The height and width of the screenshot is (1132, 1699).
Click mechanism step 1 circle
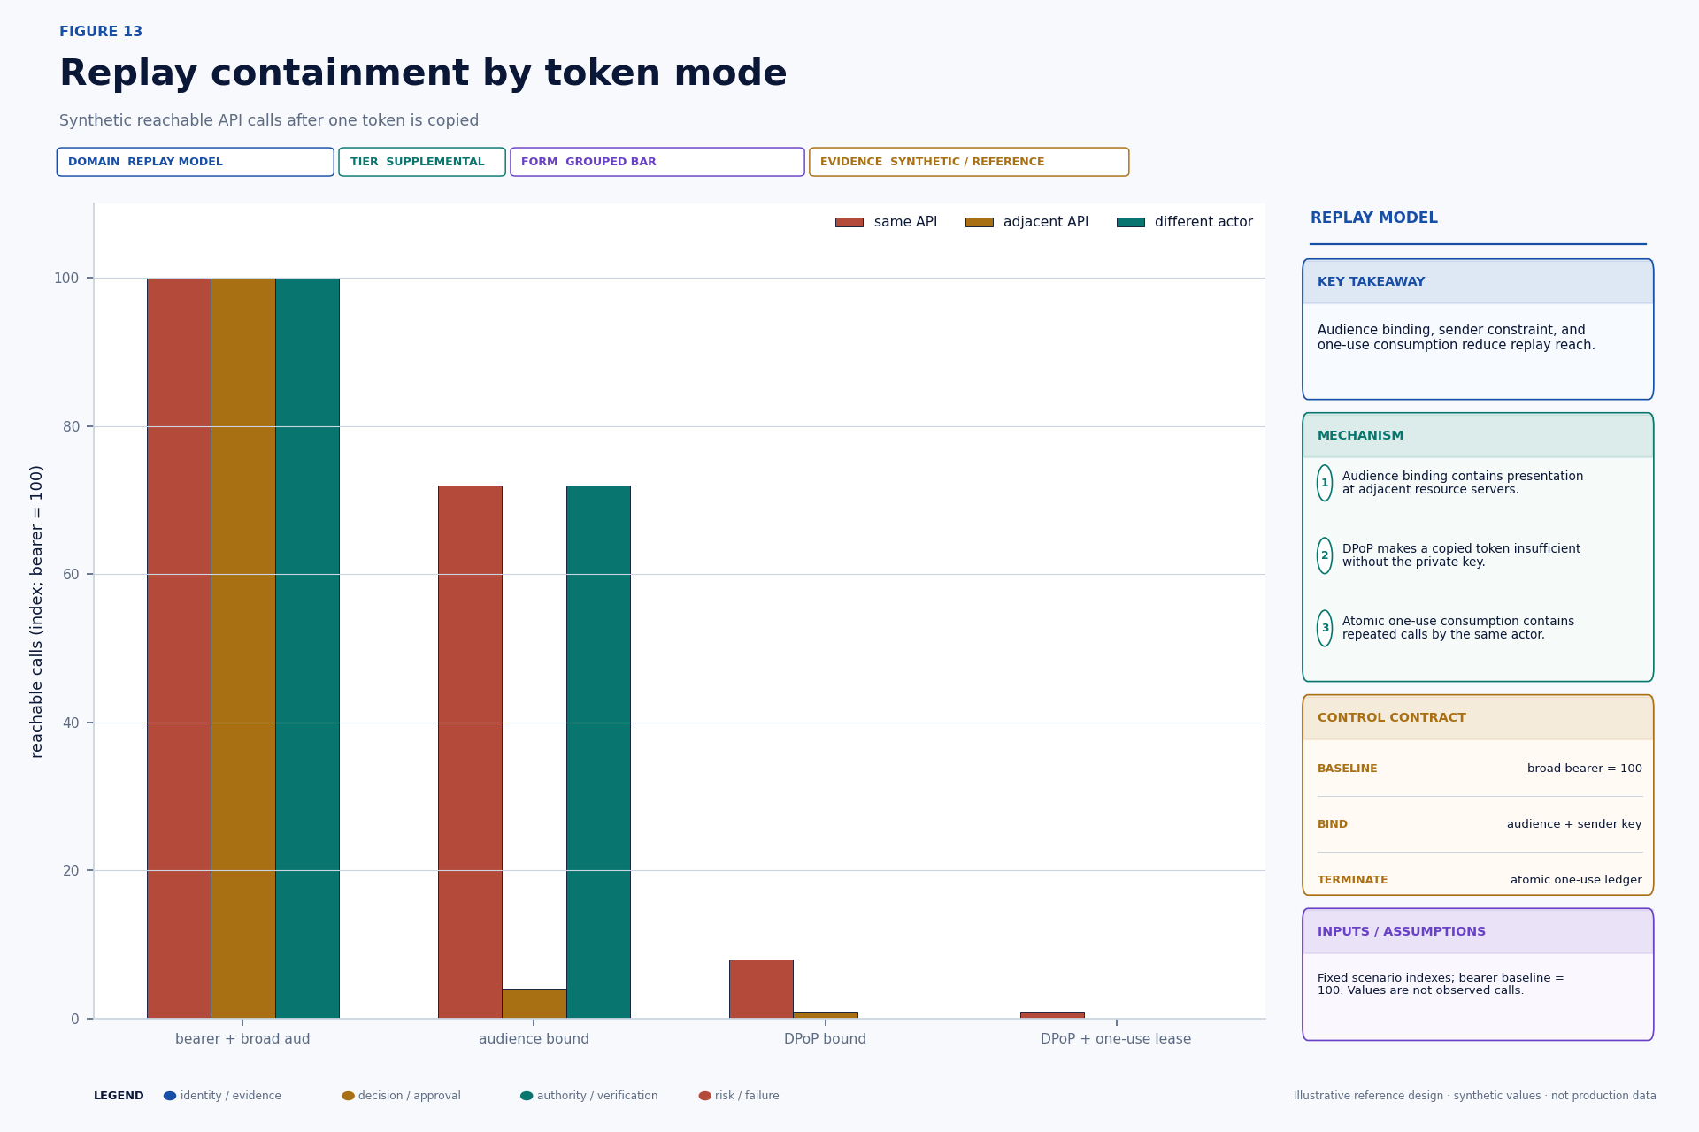pyautogui.click(x=1325, y=483)
